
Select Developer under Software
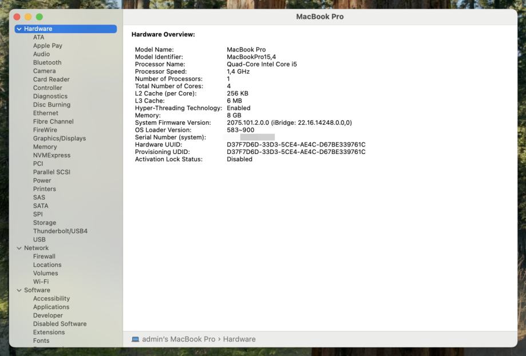48,315
